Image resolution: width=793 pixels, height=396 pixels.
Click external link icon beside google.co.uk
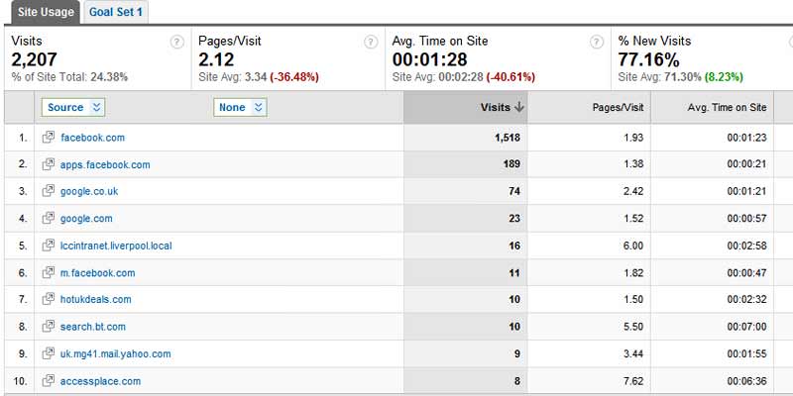48,191
